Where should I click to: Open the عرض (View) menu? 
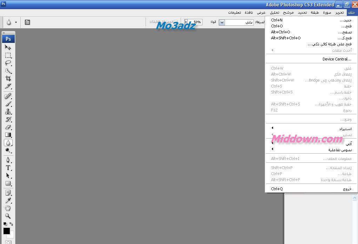point(261,13)
